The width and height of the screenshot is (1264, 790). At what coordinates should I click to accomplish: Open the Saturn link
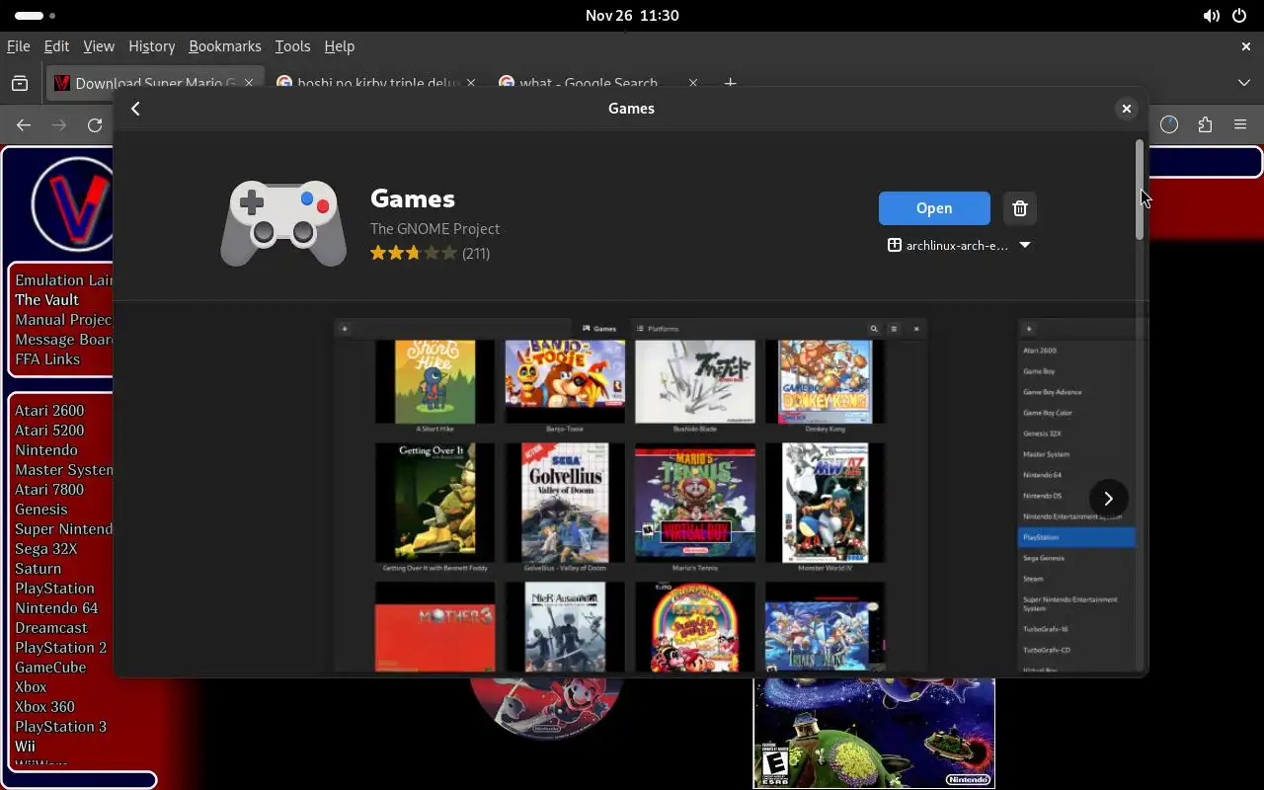pyautogui.click(x=39, y=569)
